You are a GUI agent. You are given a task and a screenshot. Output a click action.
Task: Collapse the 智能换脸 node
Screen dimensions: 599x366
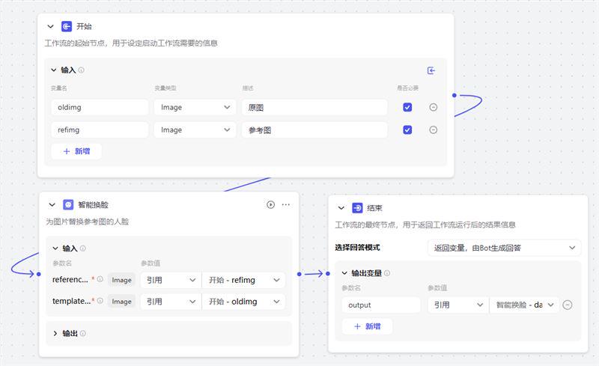(x=52, y=205)
